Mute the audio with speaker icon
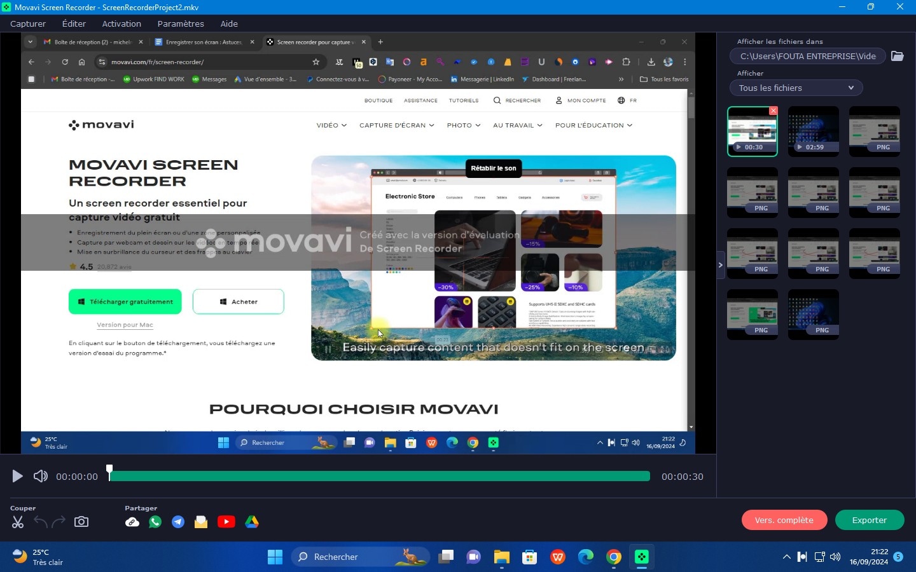The image size is (916, 572). point(40,476)
